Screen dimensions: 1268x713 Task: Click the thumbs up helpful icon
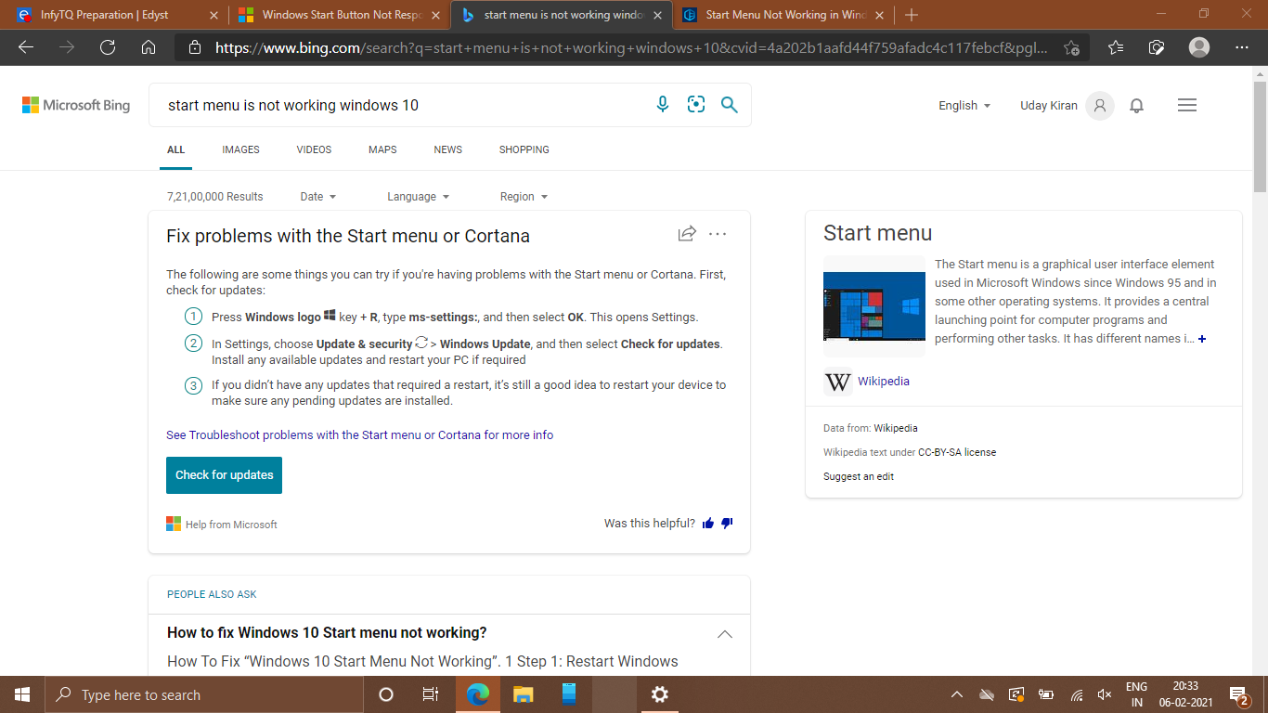[x=708, y=524]
